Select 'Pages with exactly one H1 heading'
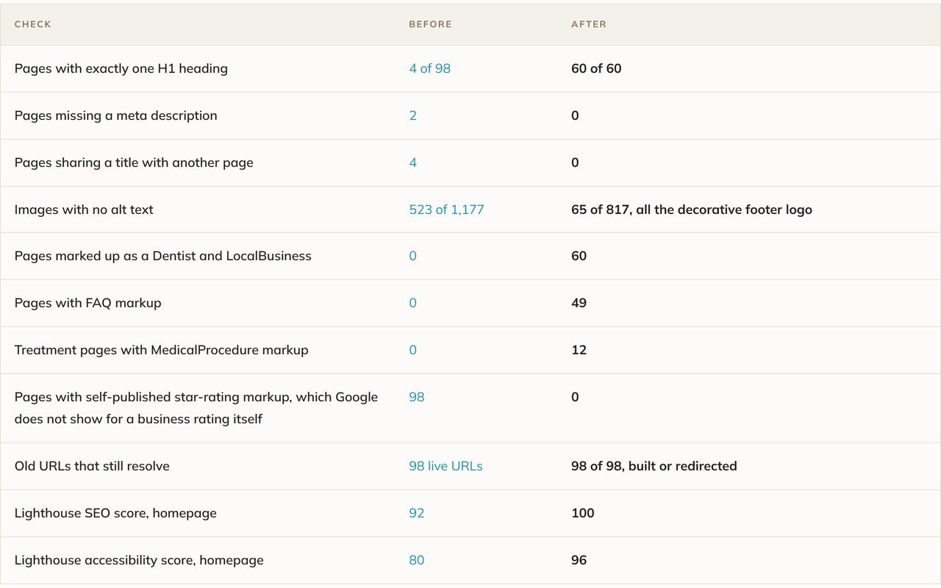Viewport: 941px width, 588px height. [121, 68]
